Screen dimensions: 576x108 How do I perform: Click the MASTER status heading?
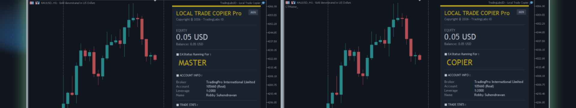[193, 63]
